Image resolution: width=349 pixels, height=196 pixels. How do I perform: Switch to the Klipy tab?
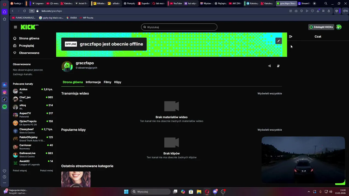click(x=118, y=82)
